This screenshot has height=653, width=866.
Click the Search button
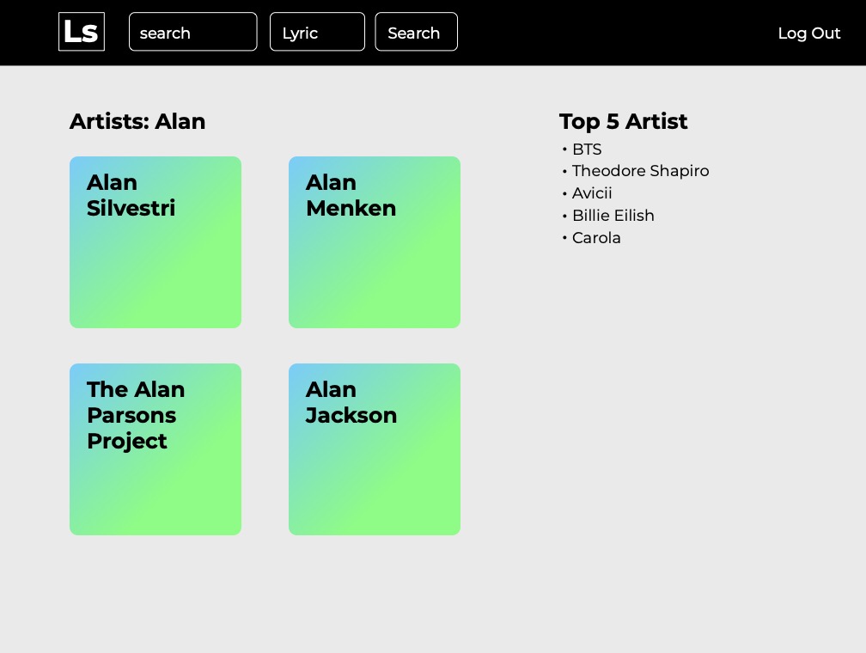point(416,32)
